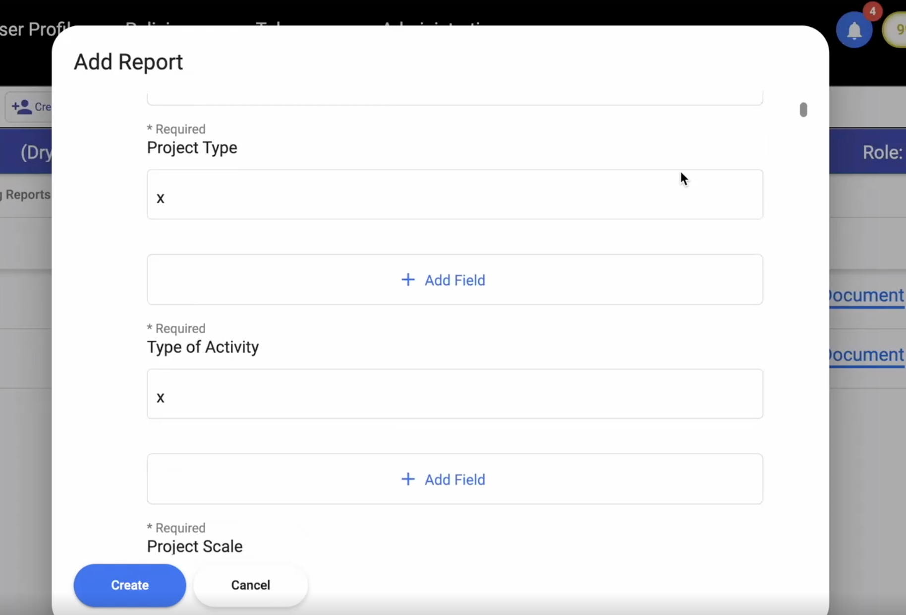Grab the dialog's vertical scrollbar thumb
The width and height of the screenshot is (906, 615).
[803, 110]
